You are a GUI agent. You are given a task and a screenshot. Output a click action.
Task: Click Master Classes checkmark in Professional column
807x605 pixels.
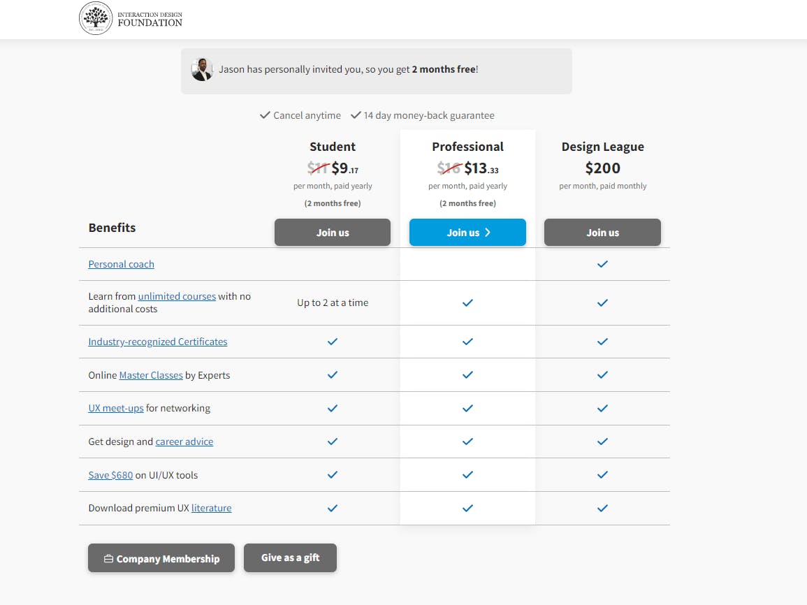pos(467,374)
